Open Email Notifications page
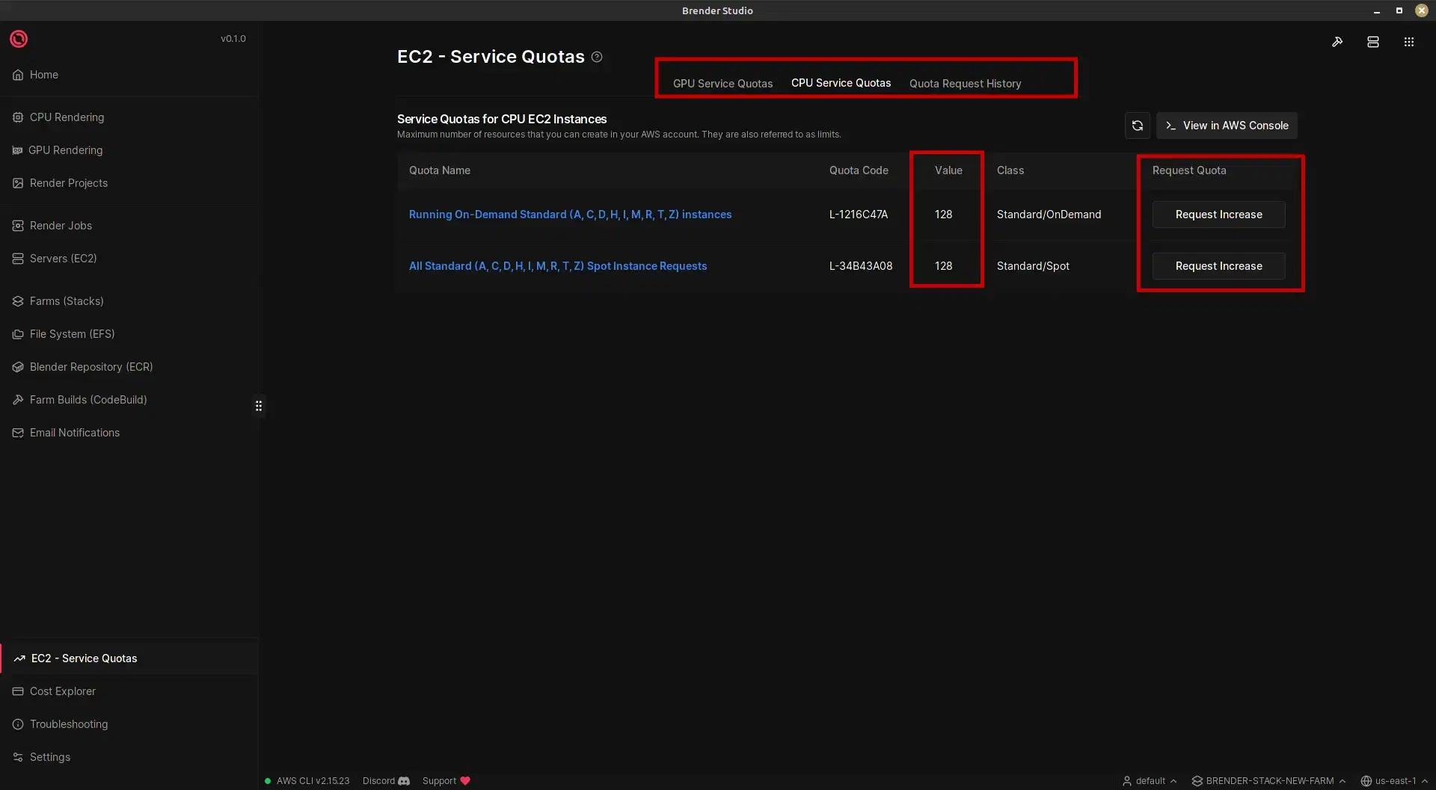1436x790 pixels. [x=129, y=433]
